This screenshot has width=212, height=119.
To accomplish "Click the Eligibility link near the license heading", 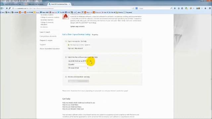I will click(95, 35).
